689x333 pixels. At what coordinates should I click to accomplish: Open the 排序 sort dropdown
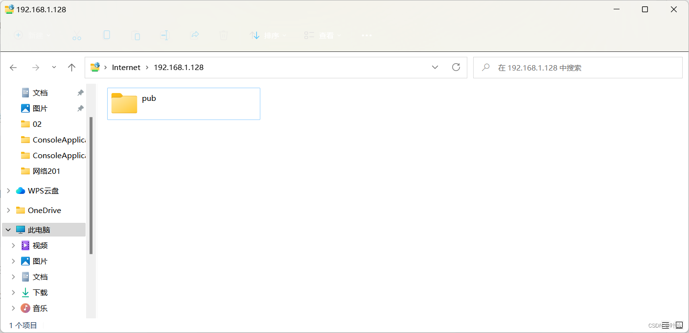coord(267,35)
